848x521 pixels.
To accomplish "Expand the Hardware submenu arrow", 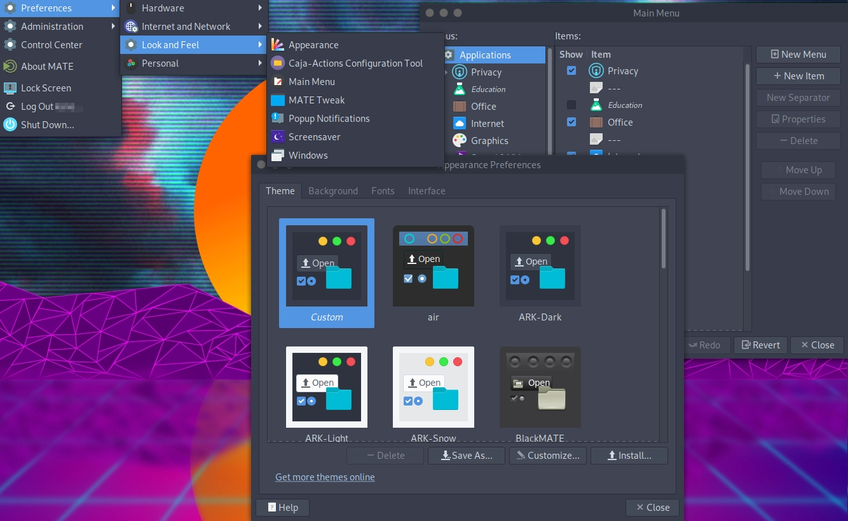I will [261, 8].
